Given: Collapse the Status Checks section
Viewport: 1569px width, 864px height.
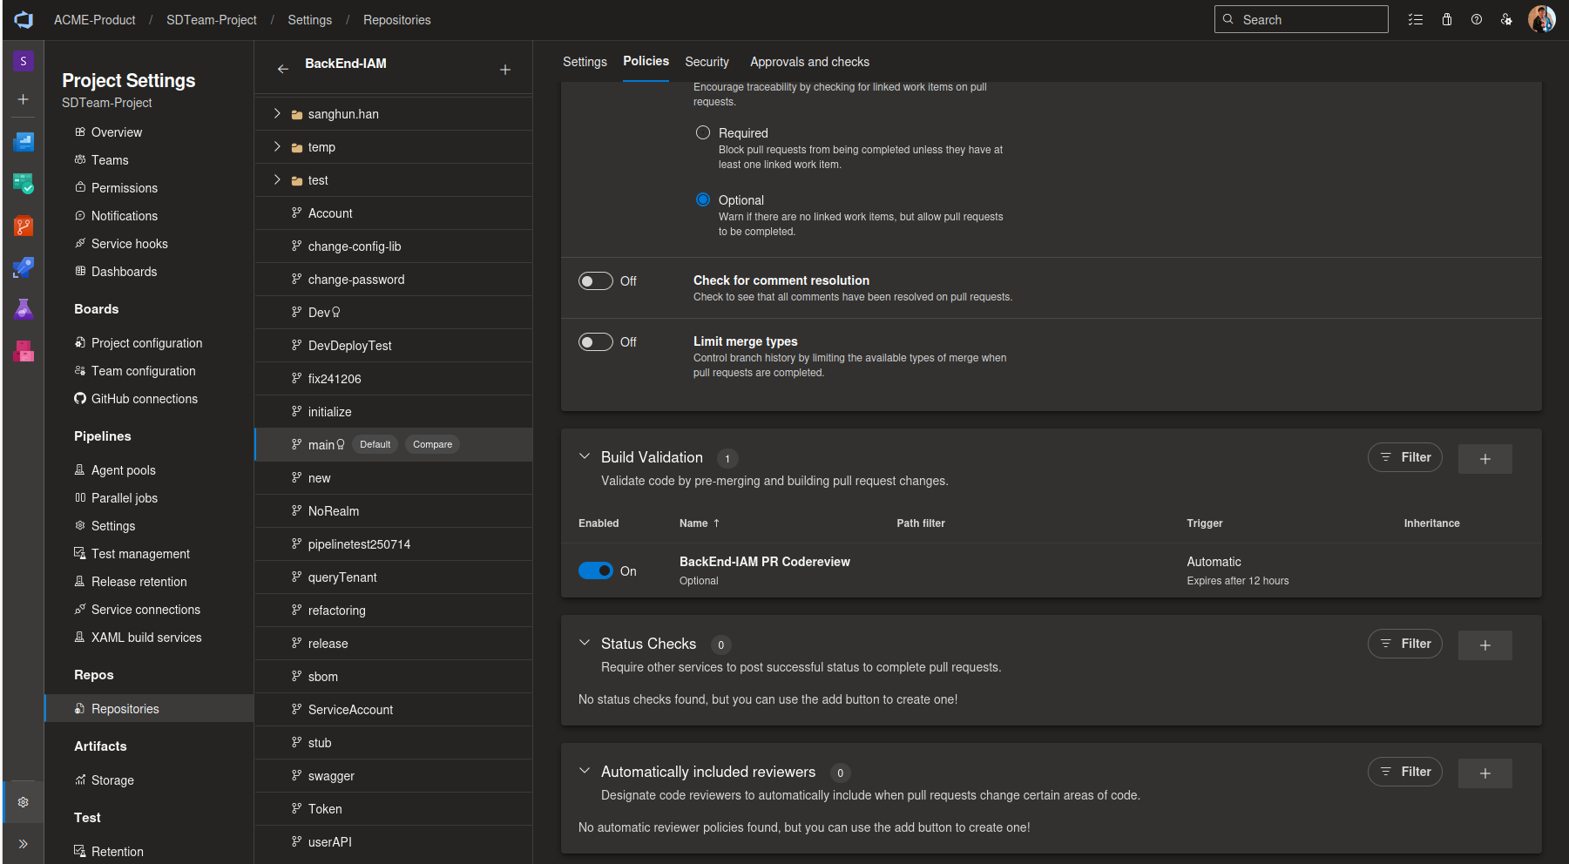Looking at the screenshot, I should pos(585,643).
